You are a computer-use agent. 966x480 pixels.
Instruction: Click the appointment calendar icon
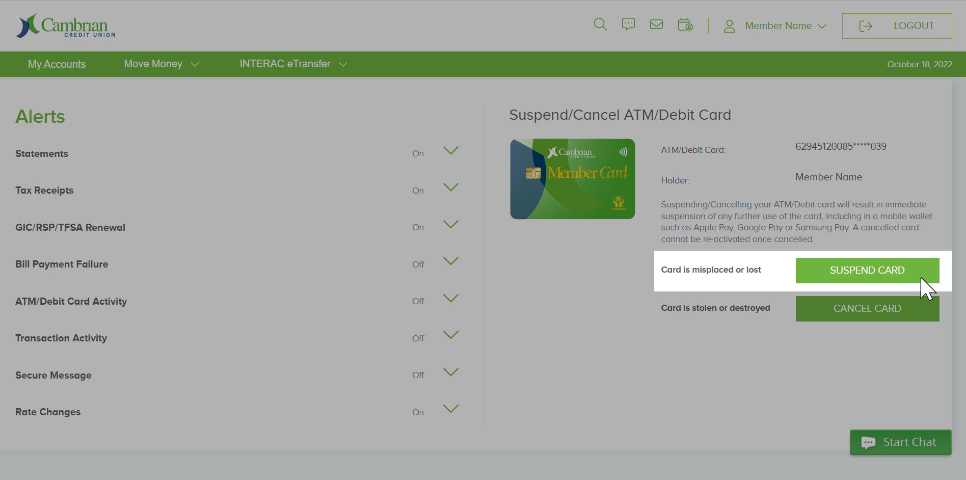(685, 24)
